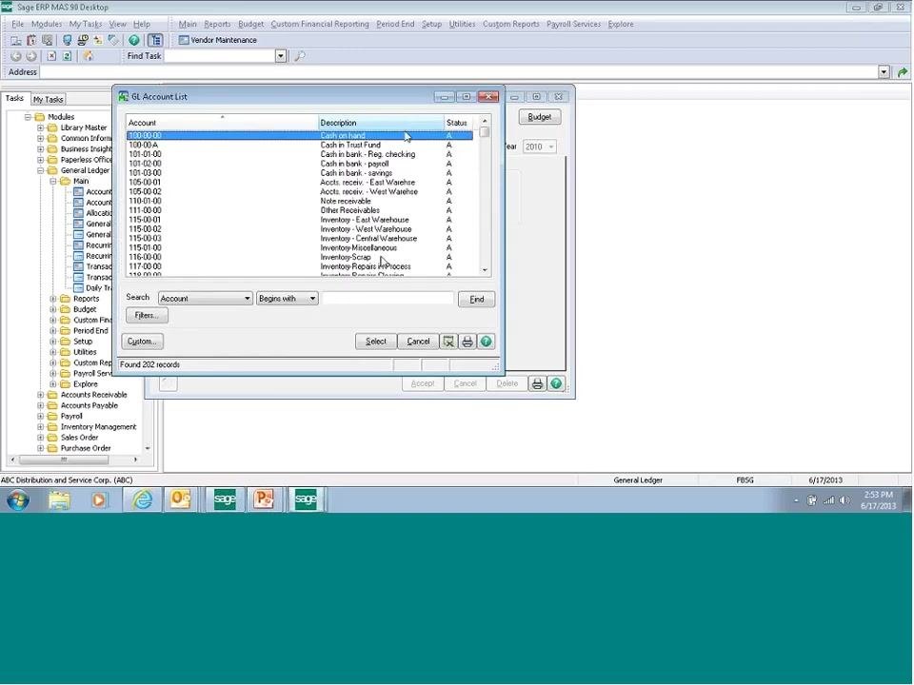Select the Inventory-Scrap row
The image size is (914, 685).
(300, 257)
